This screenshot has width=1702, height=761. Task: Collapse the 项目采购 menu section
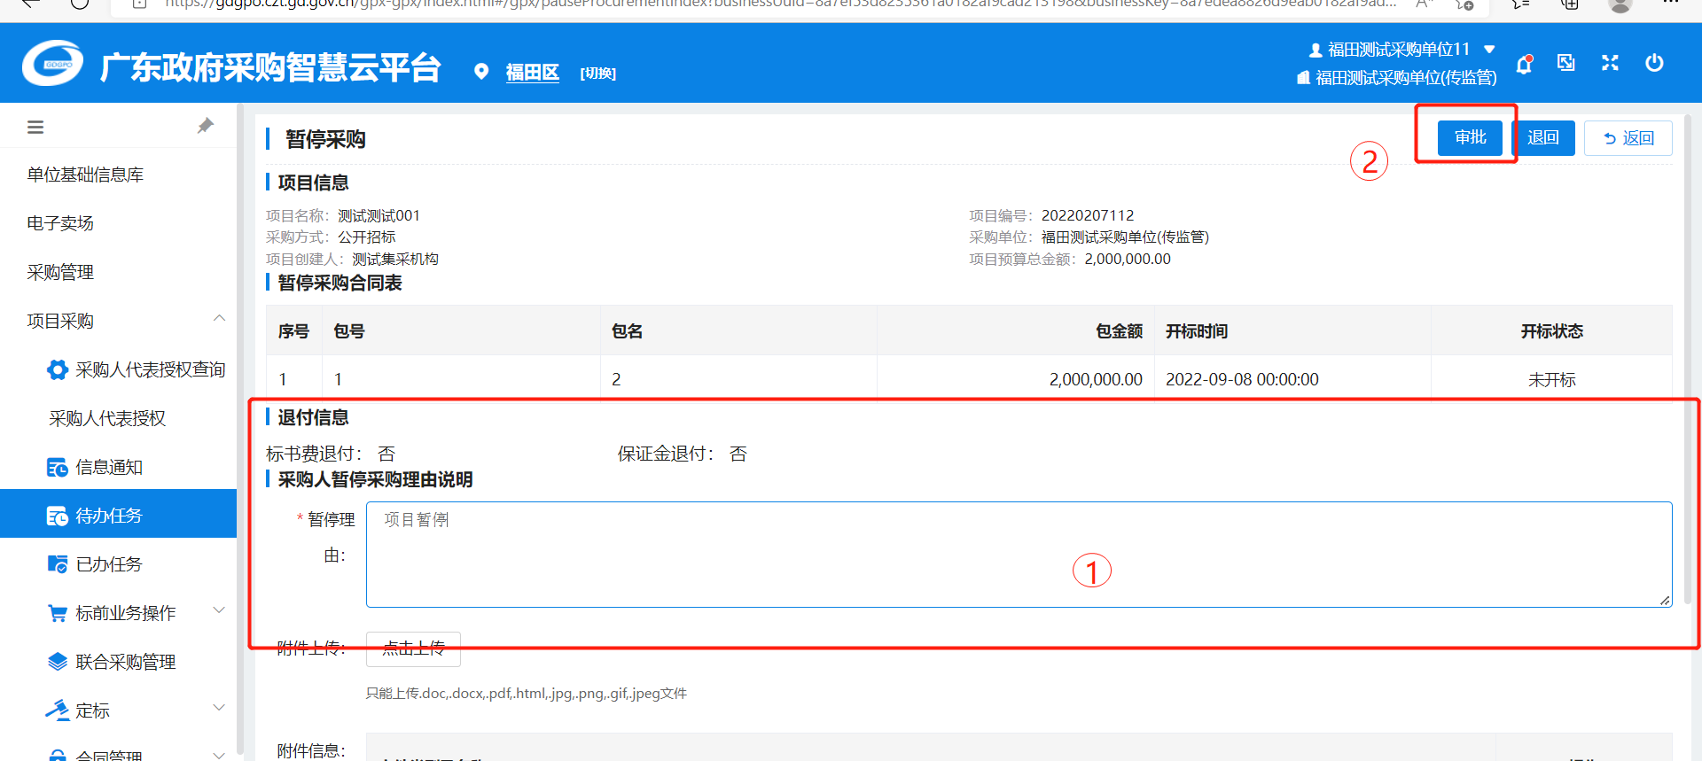(x=219, y=319)
